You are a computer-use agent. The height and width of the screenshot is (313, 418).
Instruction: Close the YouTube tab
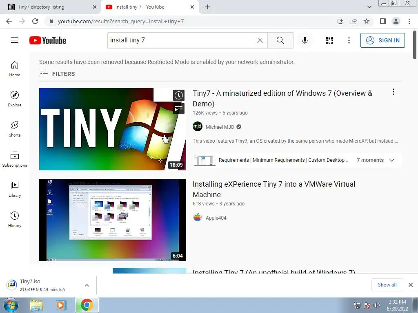pos(192,7)
